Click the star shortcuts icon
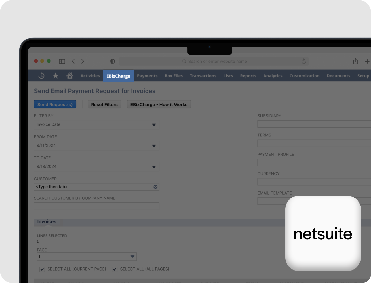The width and height of the screenshot is (371, 283). (56, 76)
